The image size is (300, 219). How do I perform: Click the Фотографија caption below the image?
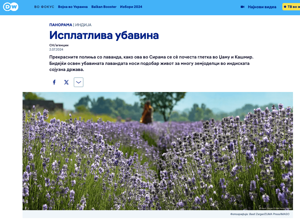259,214
